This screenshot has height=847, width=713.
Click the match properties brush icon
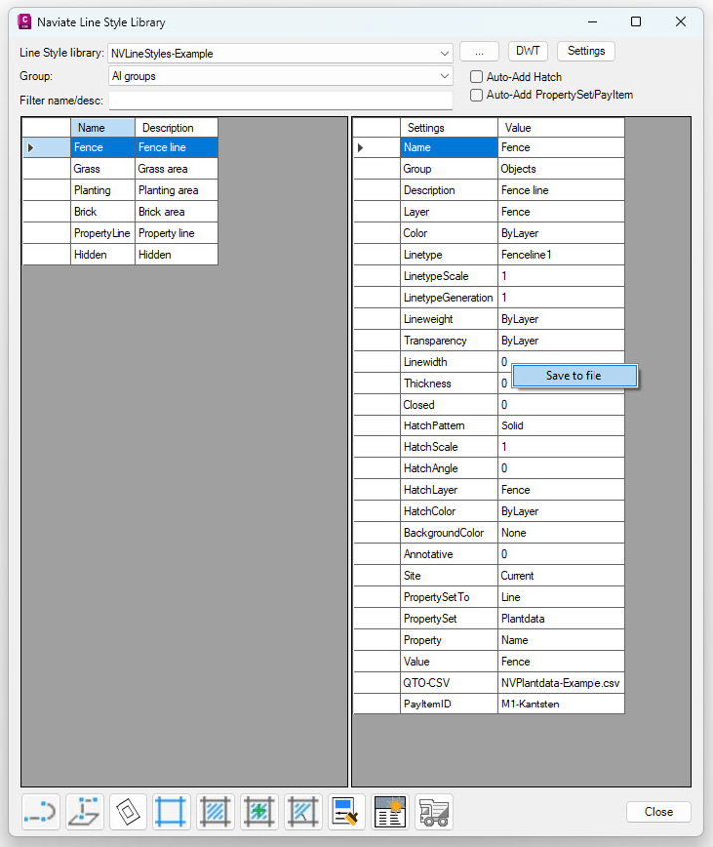tap(347, 811)
